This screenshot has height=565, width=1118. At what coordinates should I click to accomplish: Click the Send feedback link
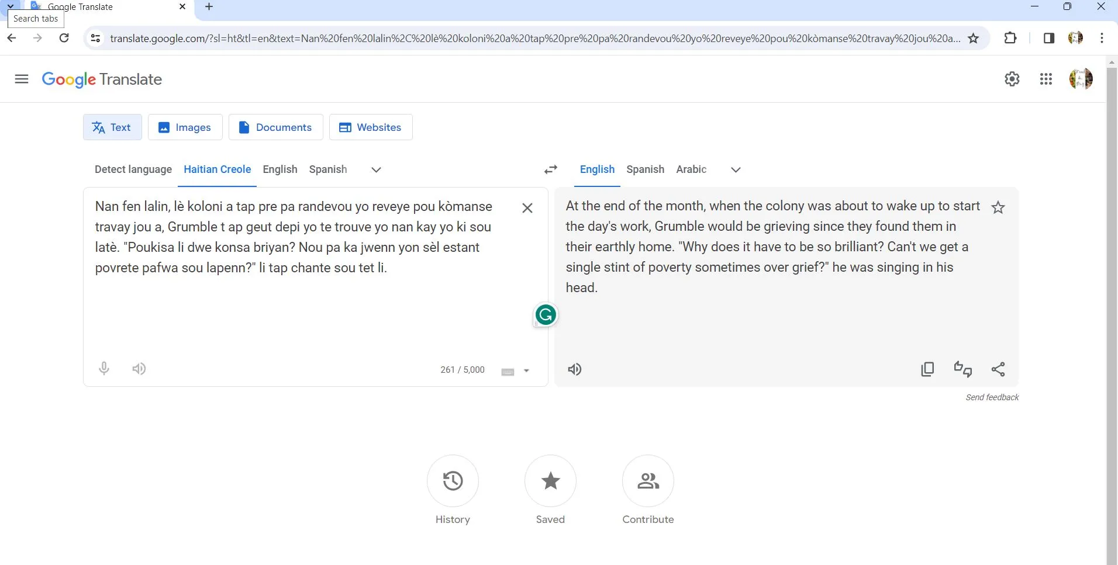(992, 397)
